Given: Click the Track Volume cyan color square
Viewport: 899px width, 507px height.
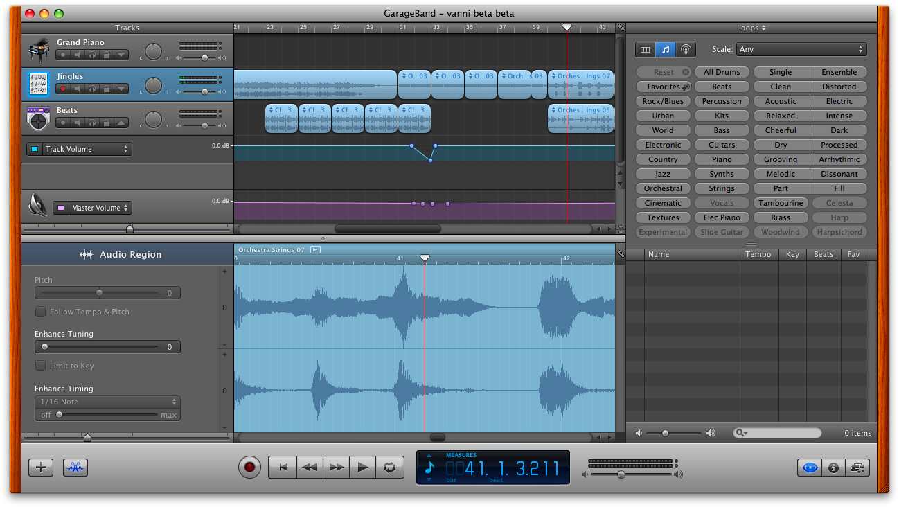Looking at the screenshot, I should pos(35,149).
